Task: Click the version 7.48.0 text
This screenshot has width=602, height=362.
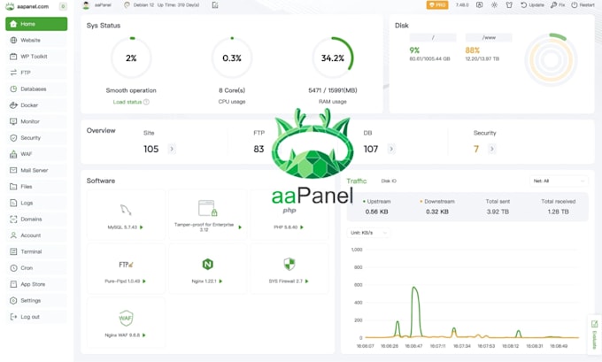Action: pyautogui.click(x=462, y=5)
